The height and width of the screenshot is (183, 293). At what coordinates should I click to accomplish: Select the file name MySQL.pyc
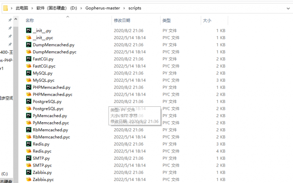[x=44, y=80]
